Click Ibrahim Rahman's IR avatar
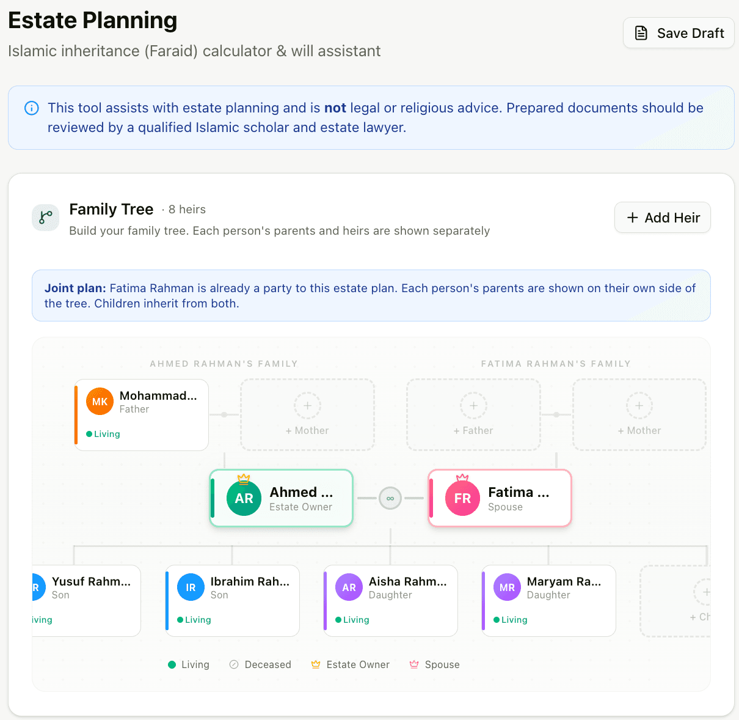739x720 pixels. click(191, 587)
